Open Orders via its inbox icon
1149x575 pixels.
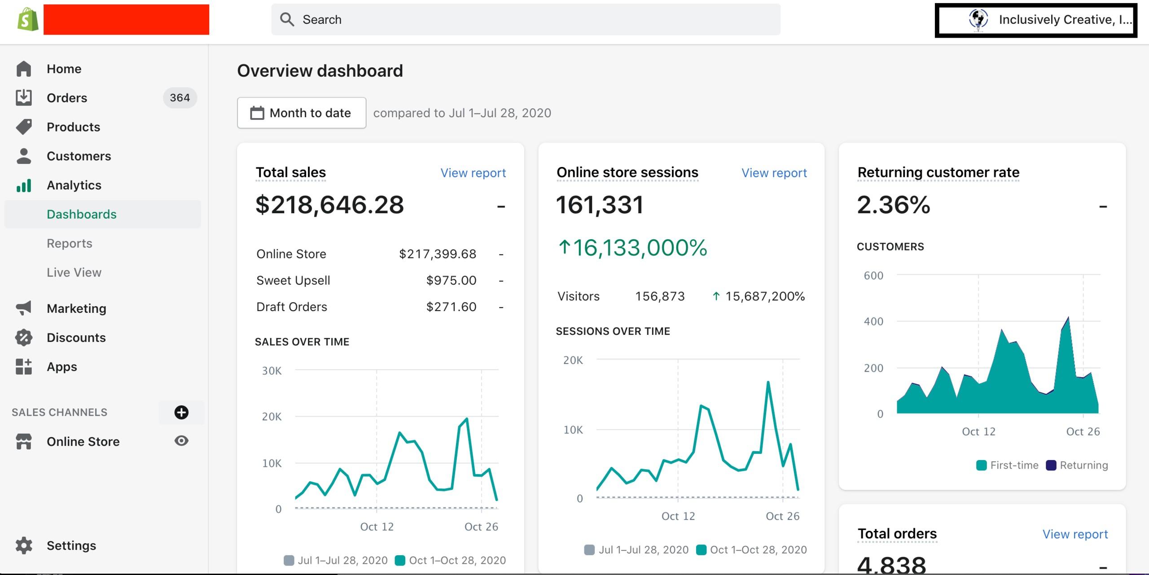click(x=24, y=98)
